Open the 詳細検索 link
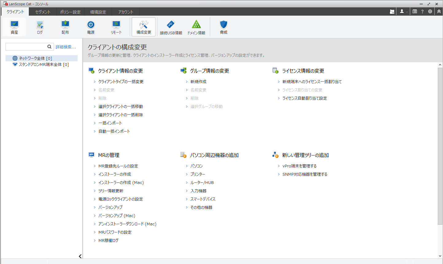Viewport: 443px width, 264px height. click(x=66, y=47)
